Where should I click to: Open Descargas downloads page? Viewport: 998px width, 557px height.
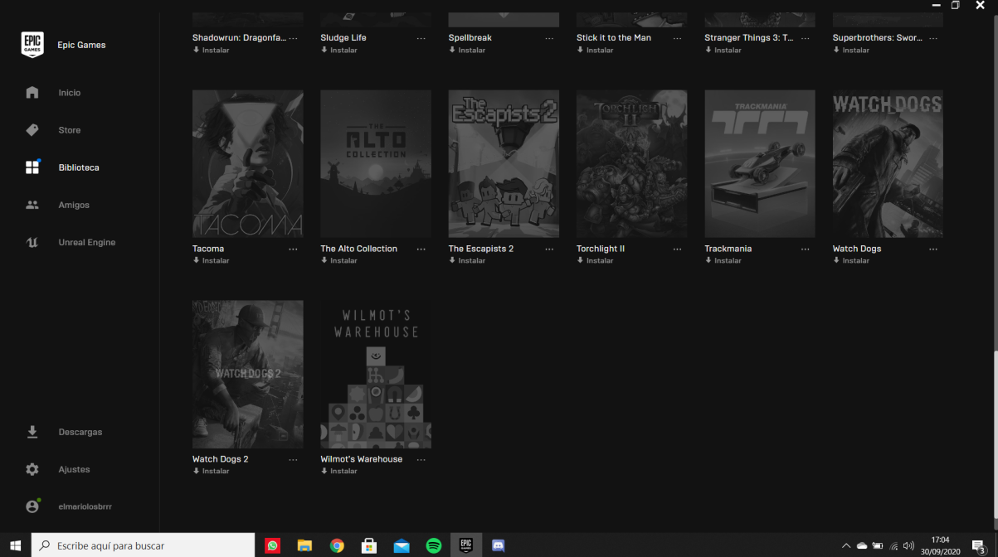tap(80, 432)
